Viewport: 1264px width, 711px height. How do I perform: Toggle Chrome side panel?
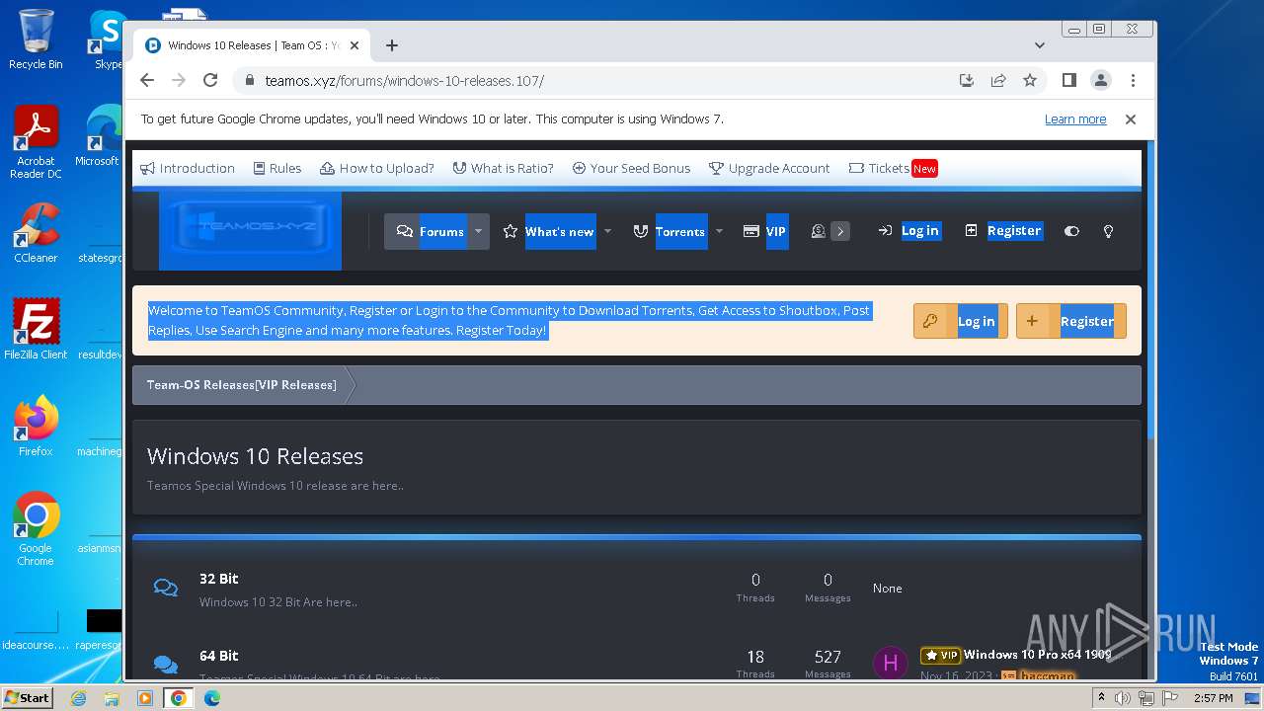(1068, 80)
